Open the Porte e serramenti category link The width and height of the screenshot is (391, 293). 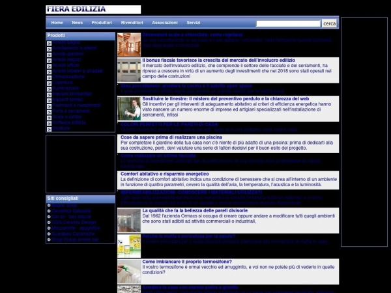click(71, 111)
